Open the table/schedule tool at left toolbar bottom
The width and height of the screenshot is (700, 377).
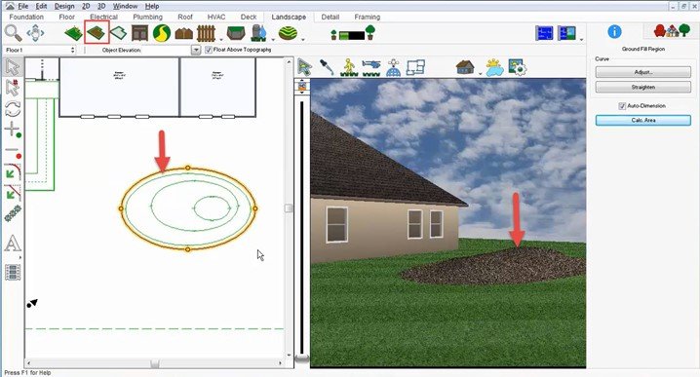click(13, 272)
